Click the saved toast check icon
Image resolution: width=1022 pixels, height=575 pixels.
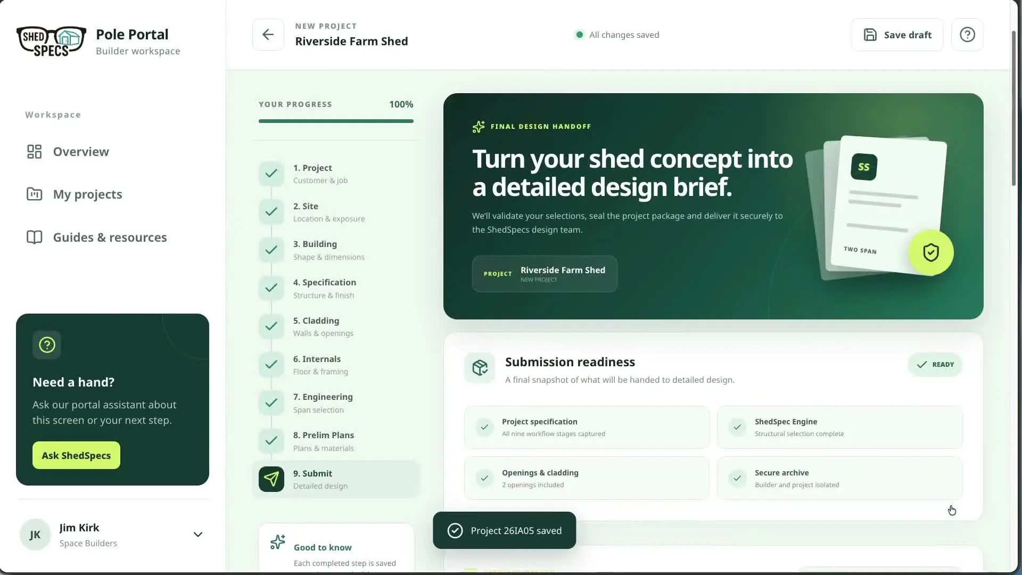pyautogui.click(x=455, y=531)
